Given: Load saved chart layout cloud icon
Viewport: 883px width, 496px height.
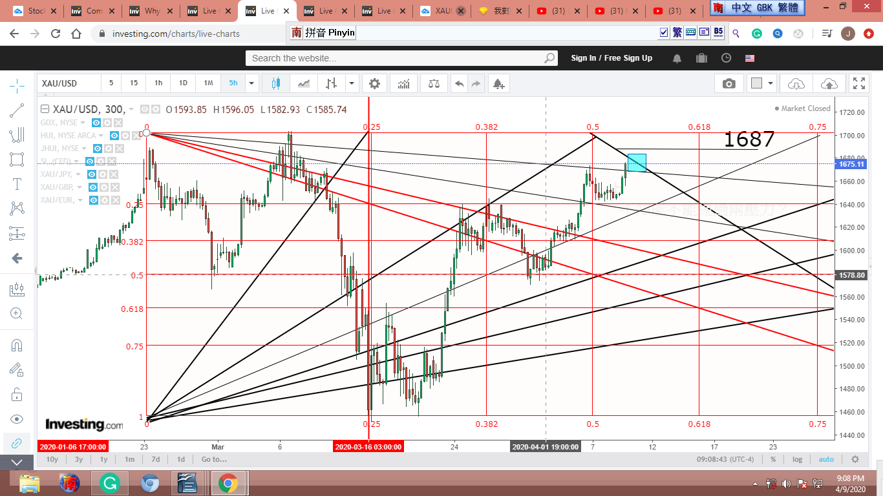Looking at the screenshot, I should point(796,83).
